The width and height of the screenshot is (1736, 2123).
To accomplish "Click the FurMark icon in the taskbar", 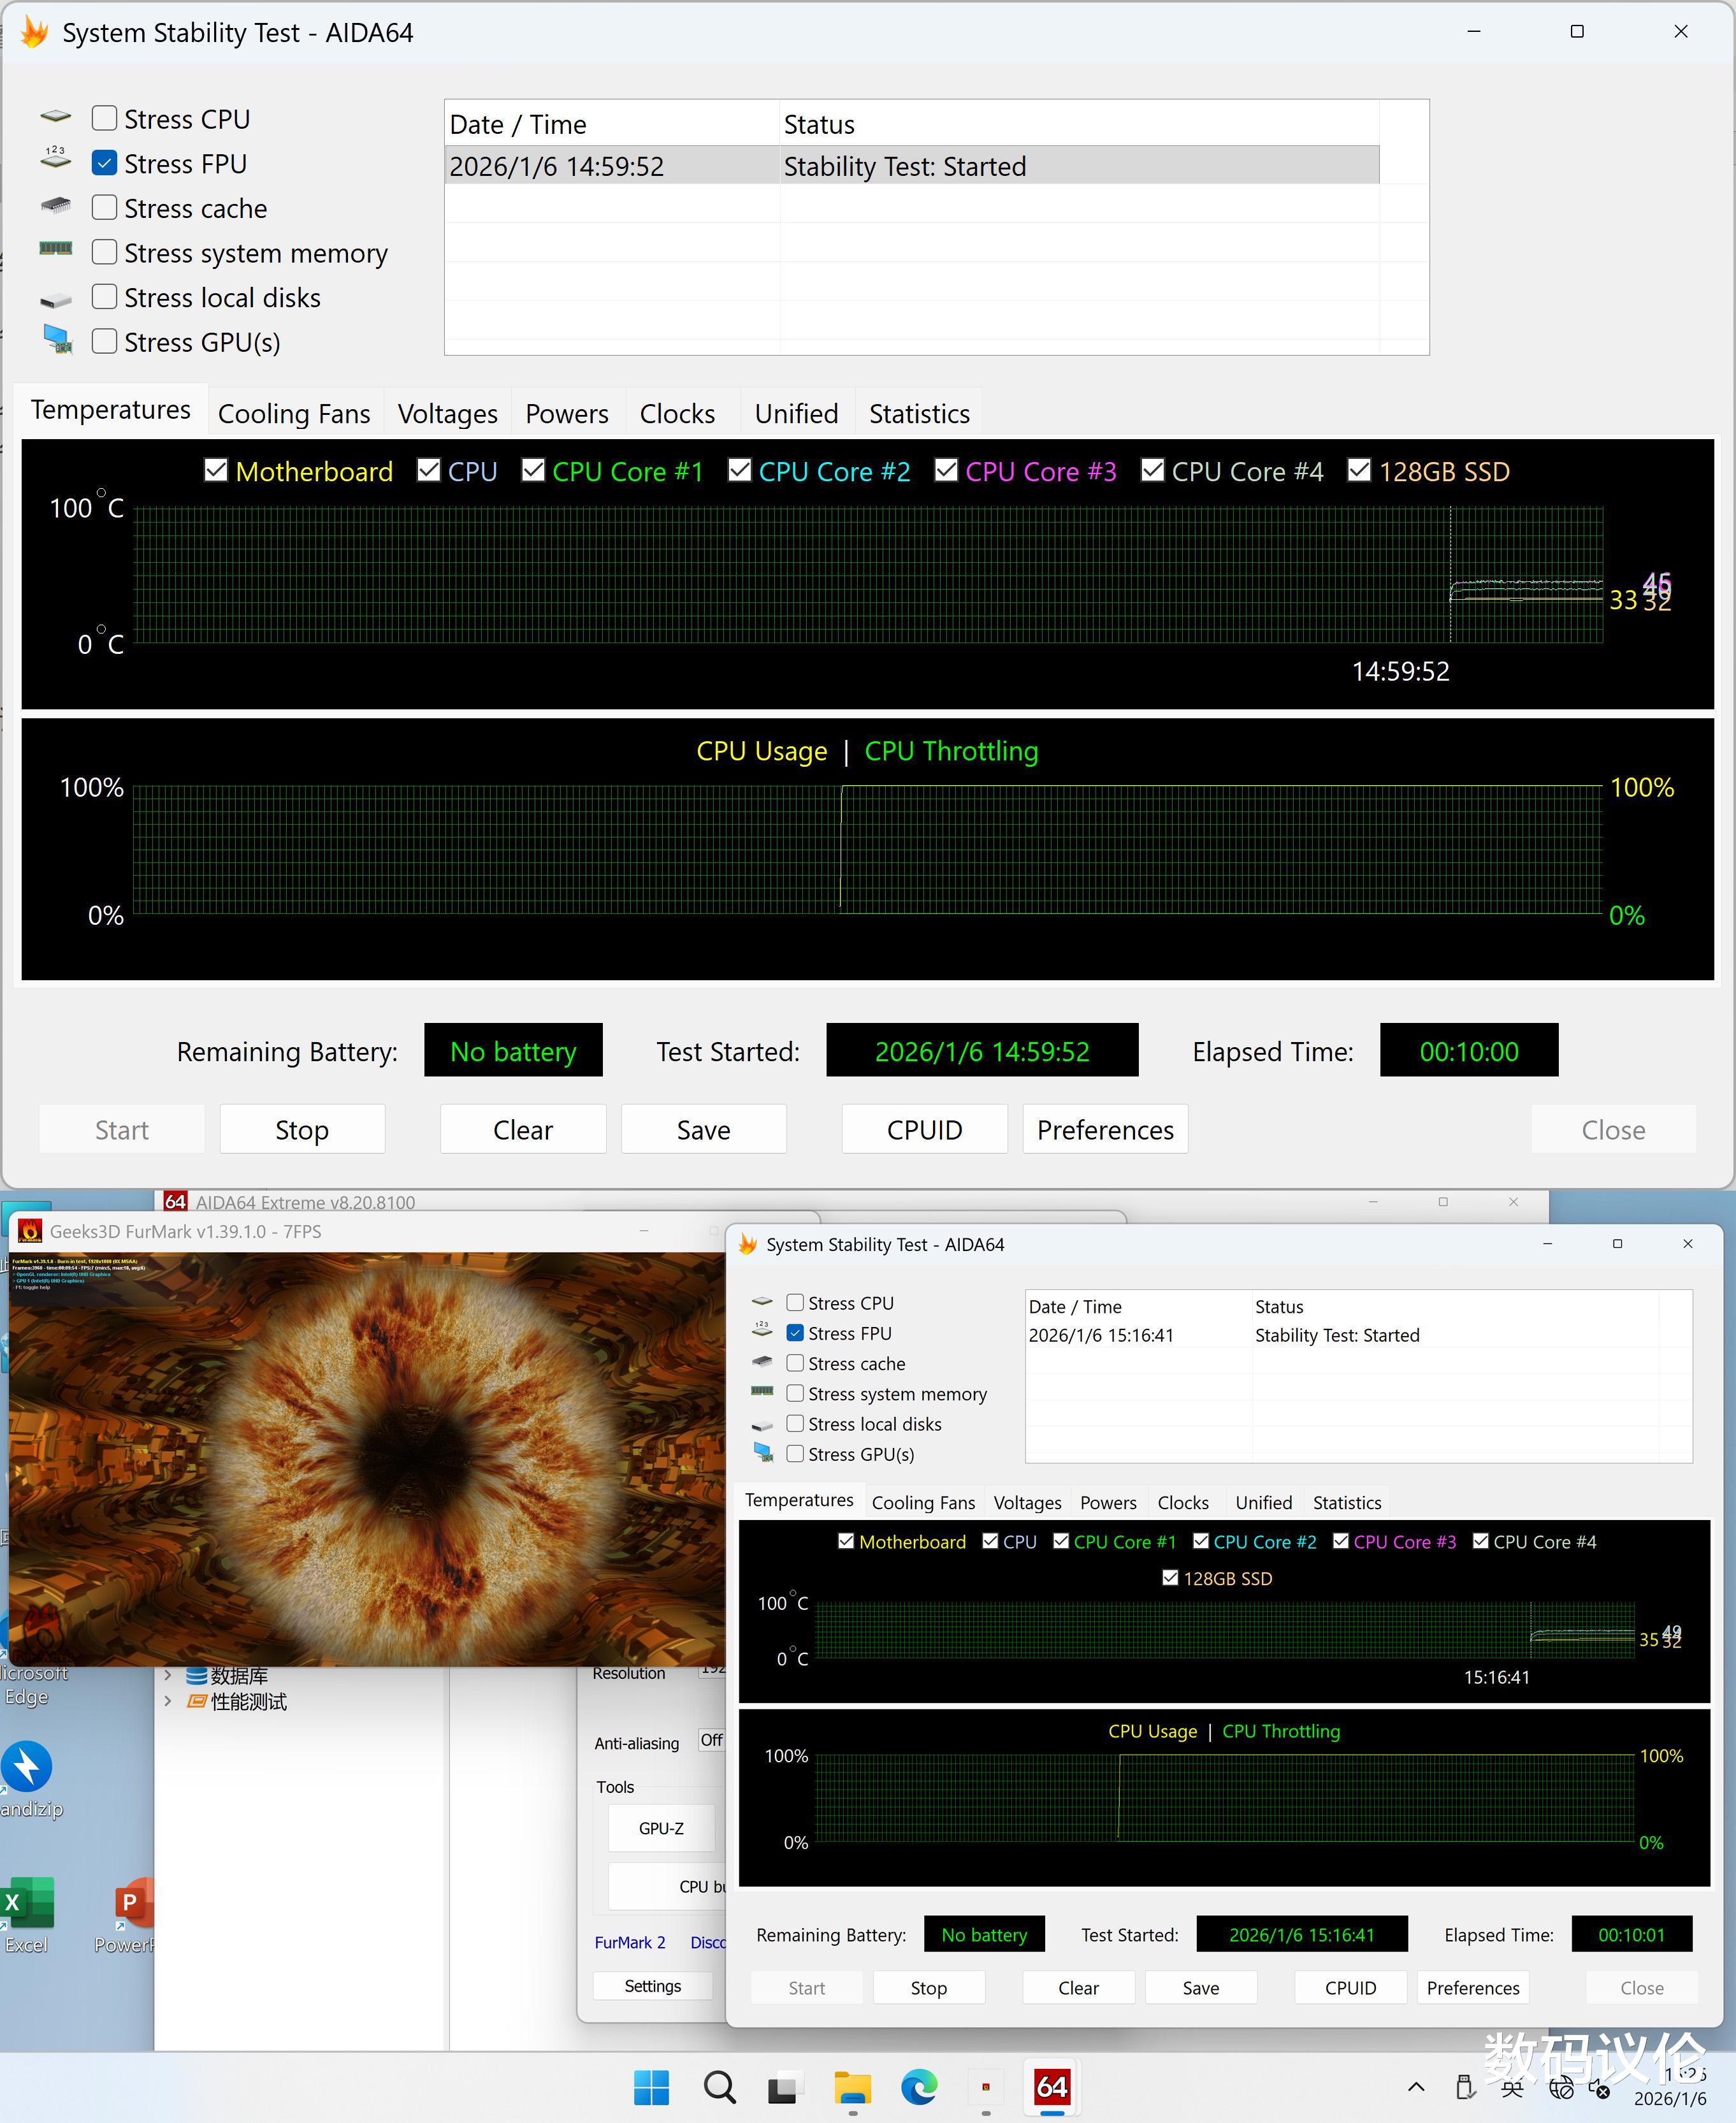I will point(985,2087).
